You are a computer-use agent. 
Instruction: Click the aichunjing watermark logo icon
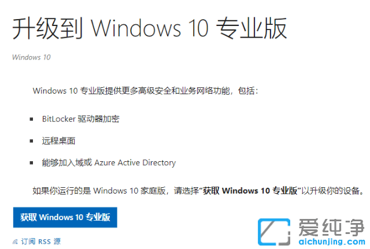point(275,231)
